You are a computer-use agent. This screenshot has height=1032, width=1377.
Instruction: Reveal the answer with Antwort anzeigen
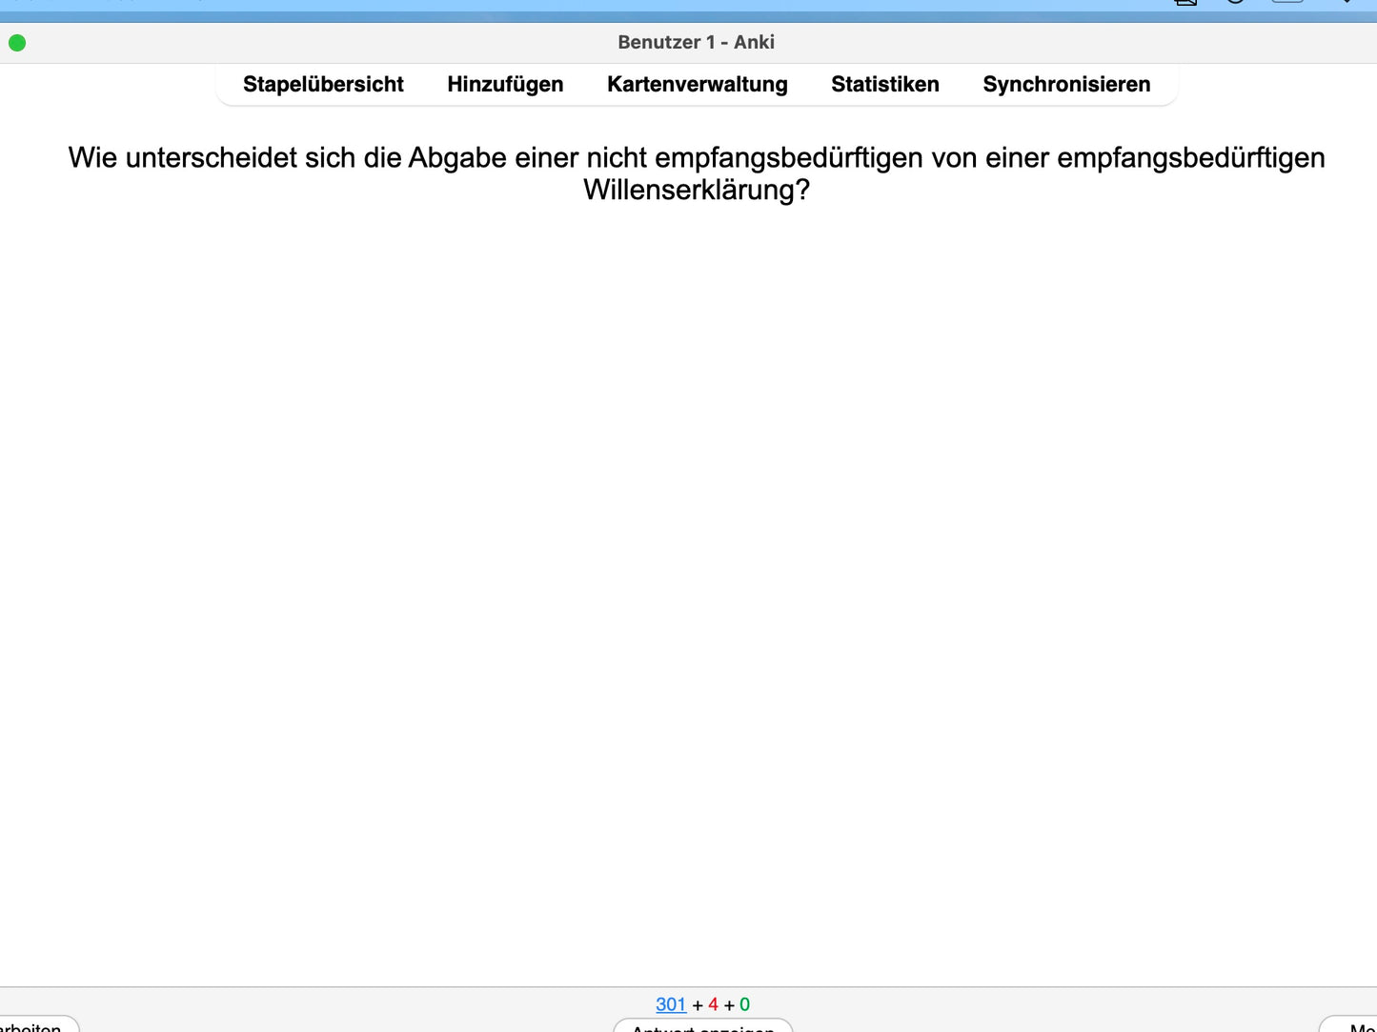click(x=702, y=1026)
